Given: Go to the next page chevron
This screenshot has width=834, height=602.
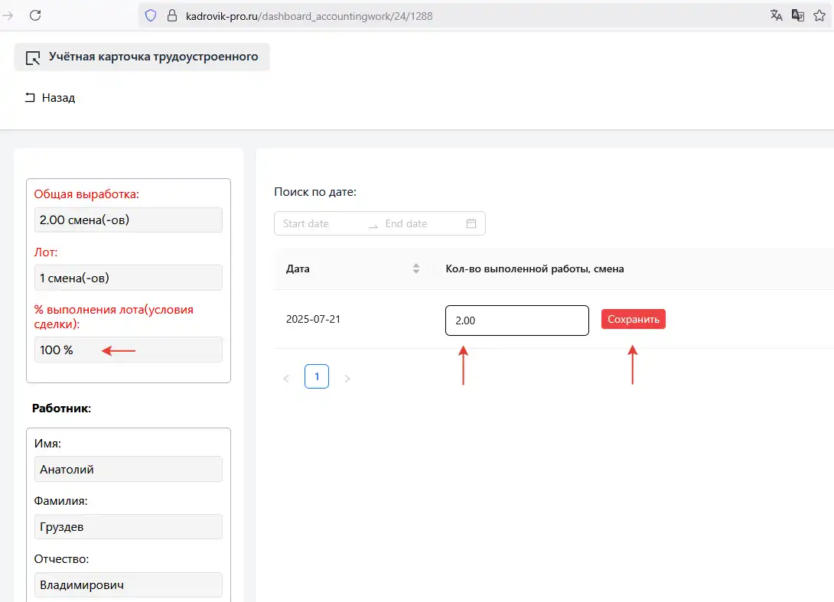Looking at the screenshot, I should [347, 378].
